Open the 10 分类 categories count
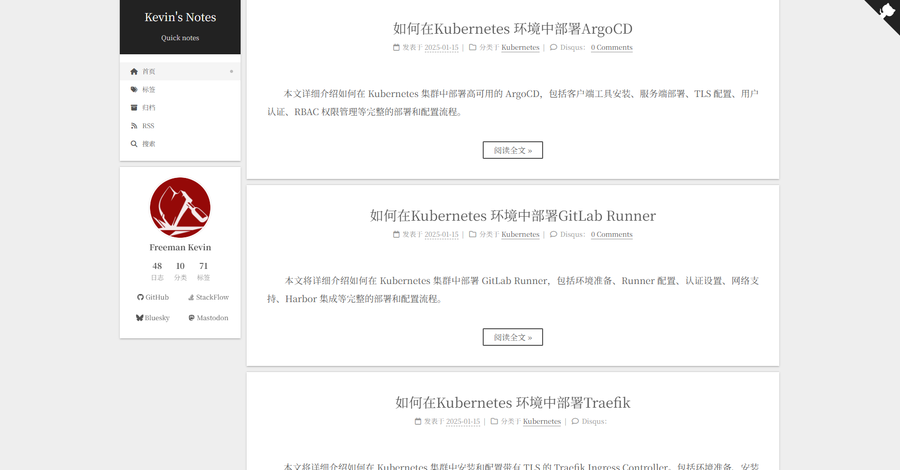900x470 pixels. point(180,271)
